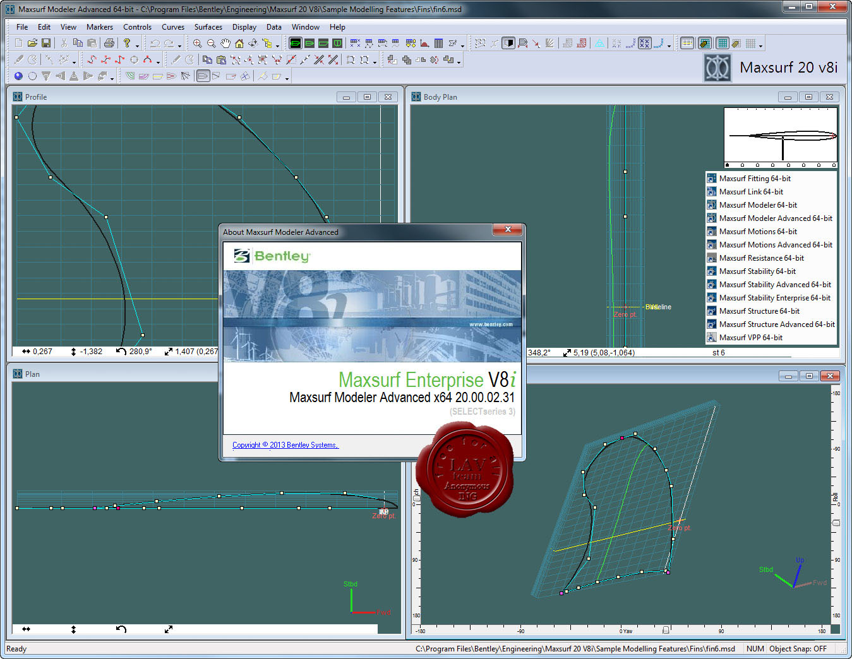Open the Assembly tree icon
Image resolution: width=852 pixels, height=659 pixels.
click(267, 43)
